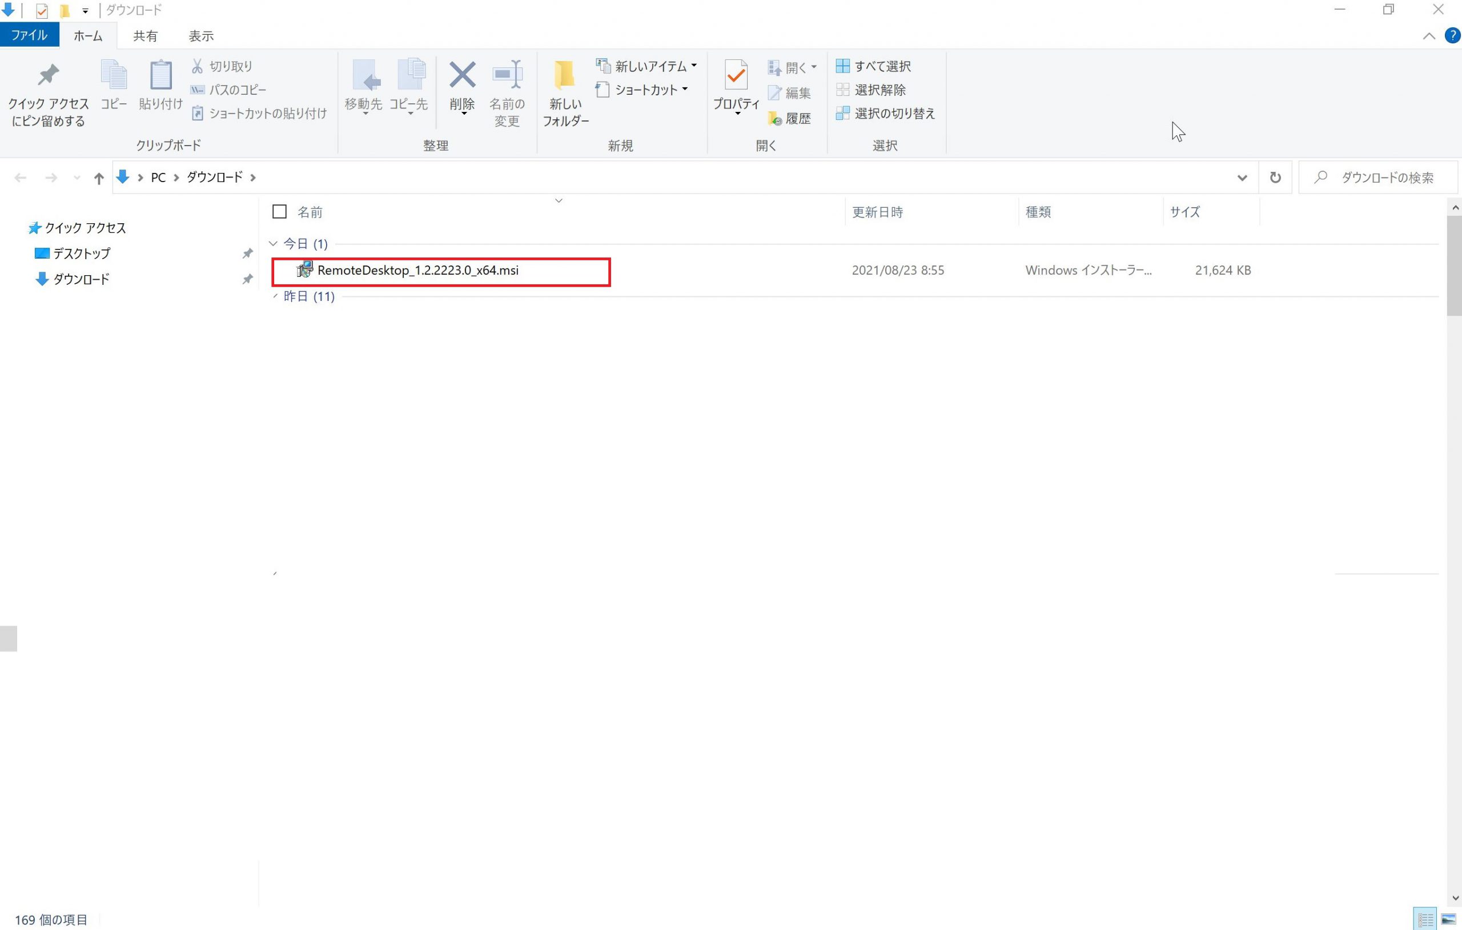Toggle the select-all checkbox beside 名前
The height and width of the screenshot is (930, 1462).
279,212
